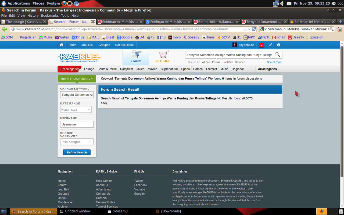Open a new tab with the plus button

(341, 22)
